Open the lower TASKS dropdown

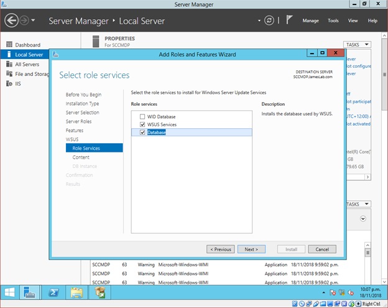(x=358, y=204)
